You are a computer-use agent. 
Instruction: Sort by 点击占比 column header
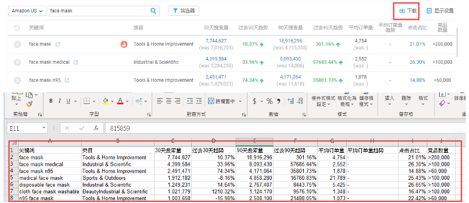point(417,28)
